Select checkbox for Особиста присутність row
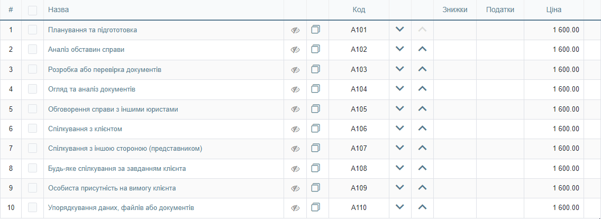 coord(33,188)
